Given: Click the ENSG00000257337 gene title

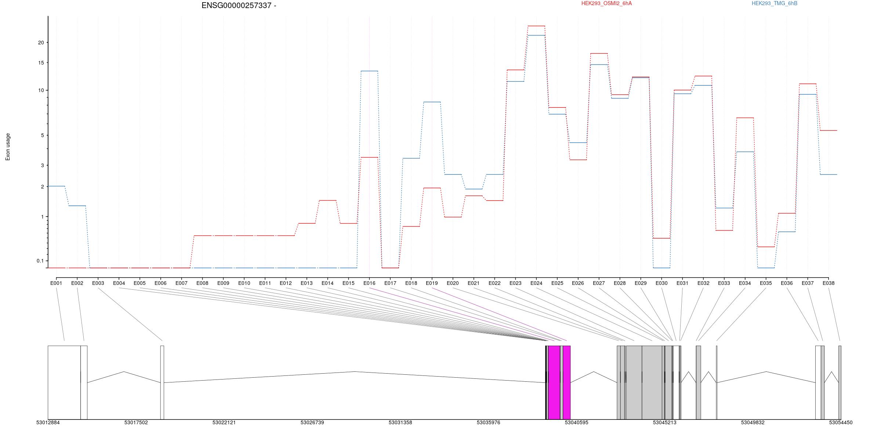Looking at the screenshot, I should point(239,5).
